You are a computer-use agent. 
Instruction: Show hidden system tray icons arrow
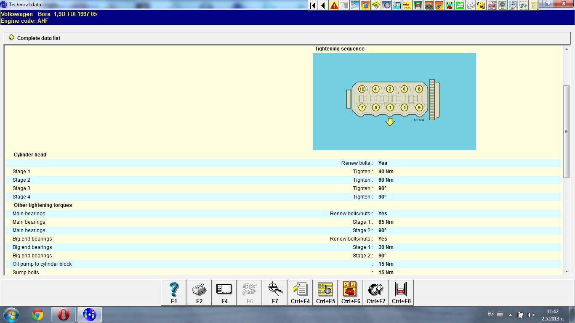pyautogui.click(x=510, y=315)
